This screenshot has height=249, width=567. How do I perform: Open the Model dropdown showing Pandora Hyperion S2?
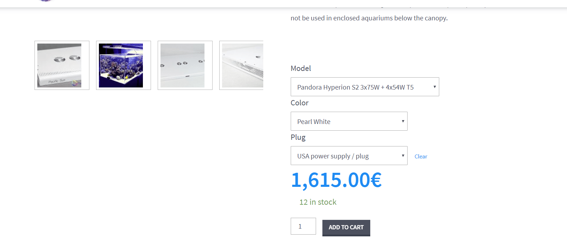[359, 87]
